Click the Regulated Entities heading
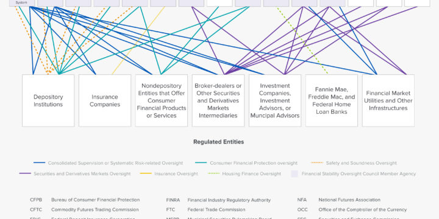 pyautogui.click(x=219, y=142)
